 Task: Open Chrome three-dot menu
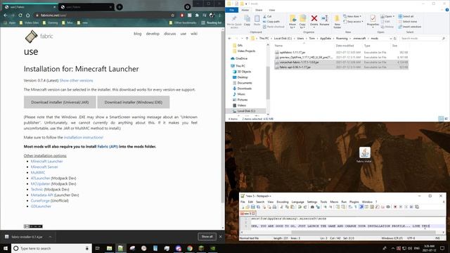click(x=220, y=15)
